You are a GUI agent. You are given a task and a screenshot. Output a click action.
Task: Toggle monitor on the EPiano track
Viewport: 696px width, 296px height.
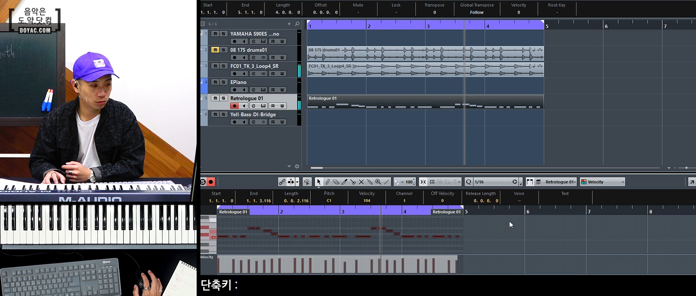tap(244, 90)
